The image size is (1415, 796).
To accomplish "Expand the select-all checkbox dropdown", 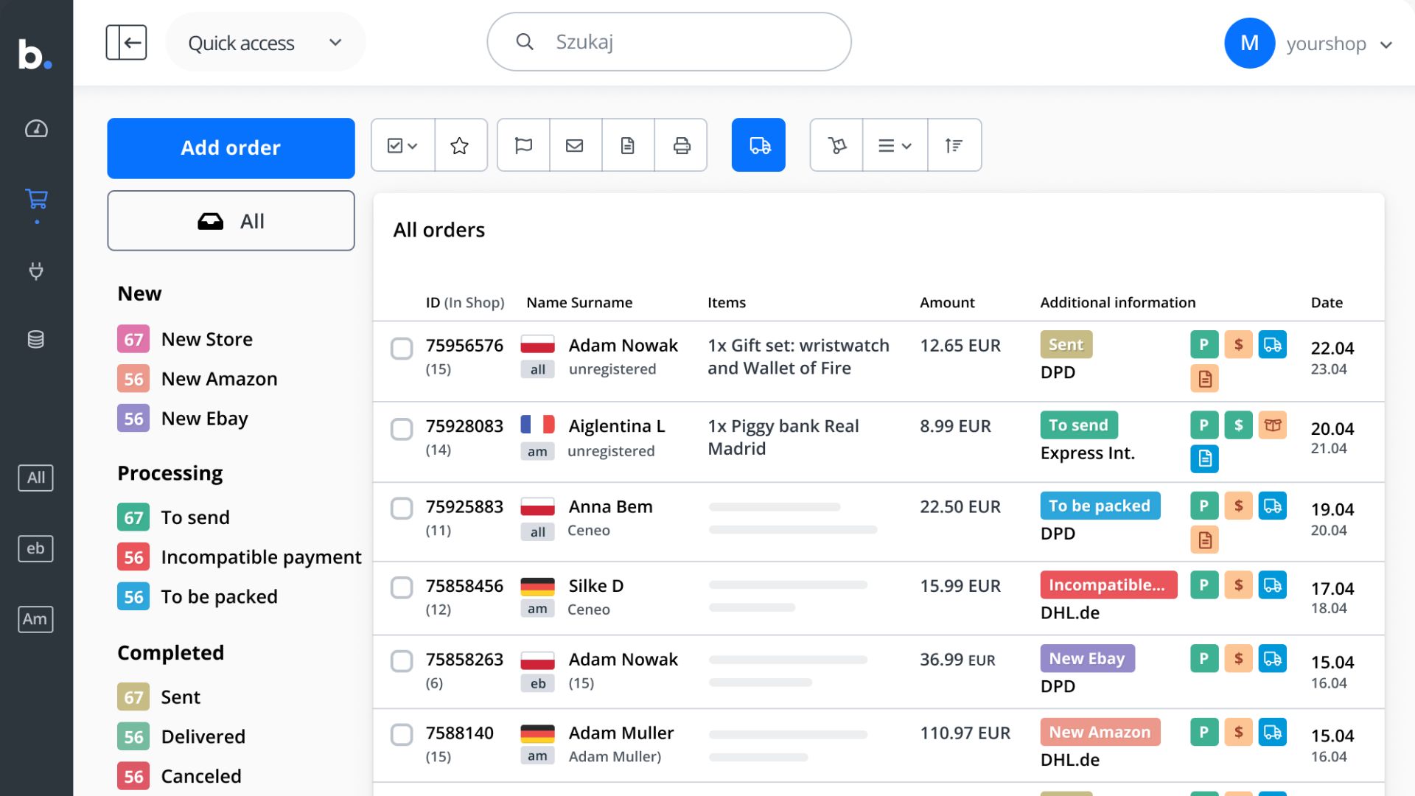I will [402, 145].
